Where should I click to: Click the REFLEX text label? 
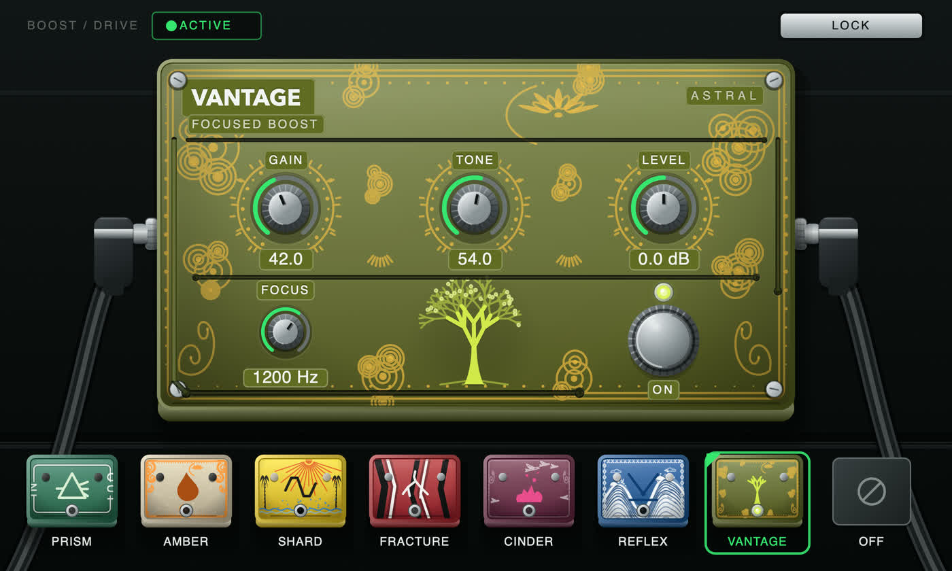[643, 542]
